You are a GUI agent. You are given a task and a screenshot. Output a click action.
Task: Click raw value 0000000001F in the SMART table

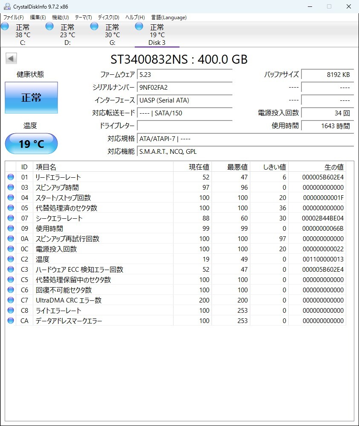pyautogui.click(x=323, y=198)
